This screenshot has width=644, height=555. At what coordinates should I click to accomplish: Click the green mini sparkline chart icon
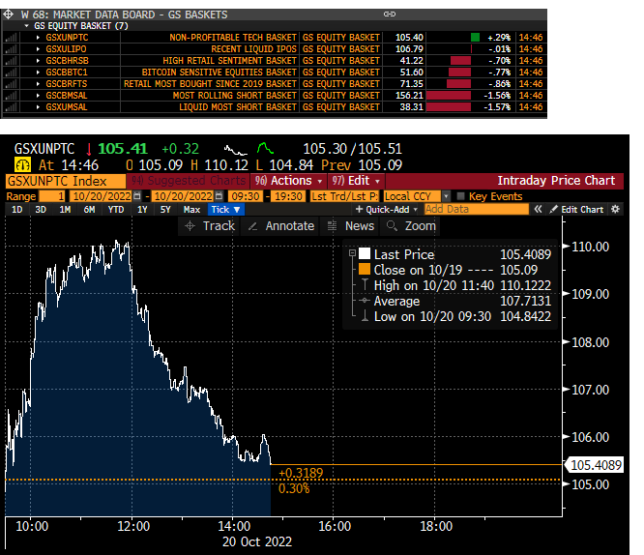point(265,148)
